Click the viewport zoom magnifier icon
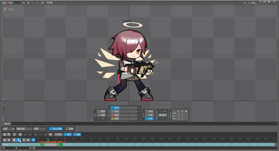Viewport: 279px width, 151px height. click(x=3, y=117)
